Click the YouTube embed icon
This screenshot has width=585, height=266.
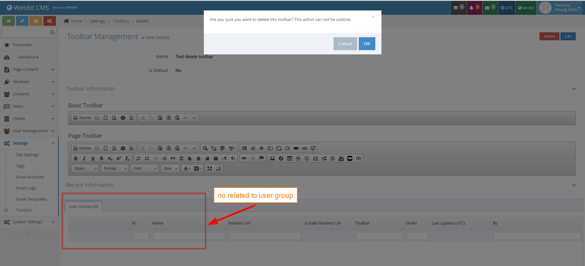coord(341,158)
